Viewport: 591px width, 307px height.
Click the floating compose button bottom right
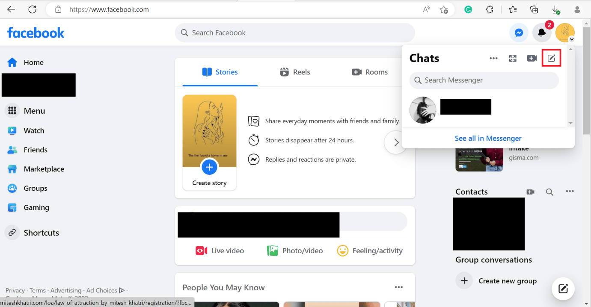click(563, 289)
